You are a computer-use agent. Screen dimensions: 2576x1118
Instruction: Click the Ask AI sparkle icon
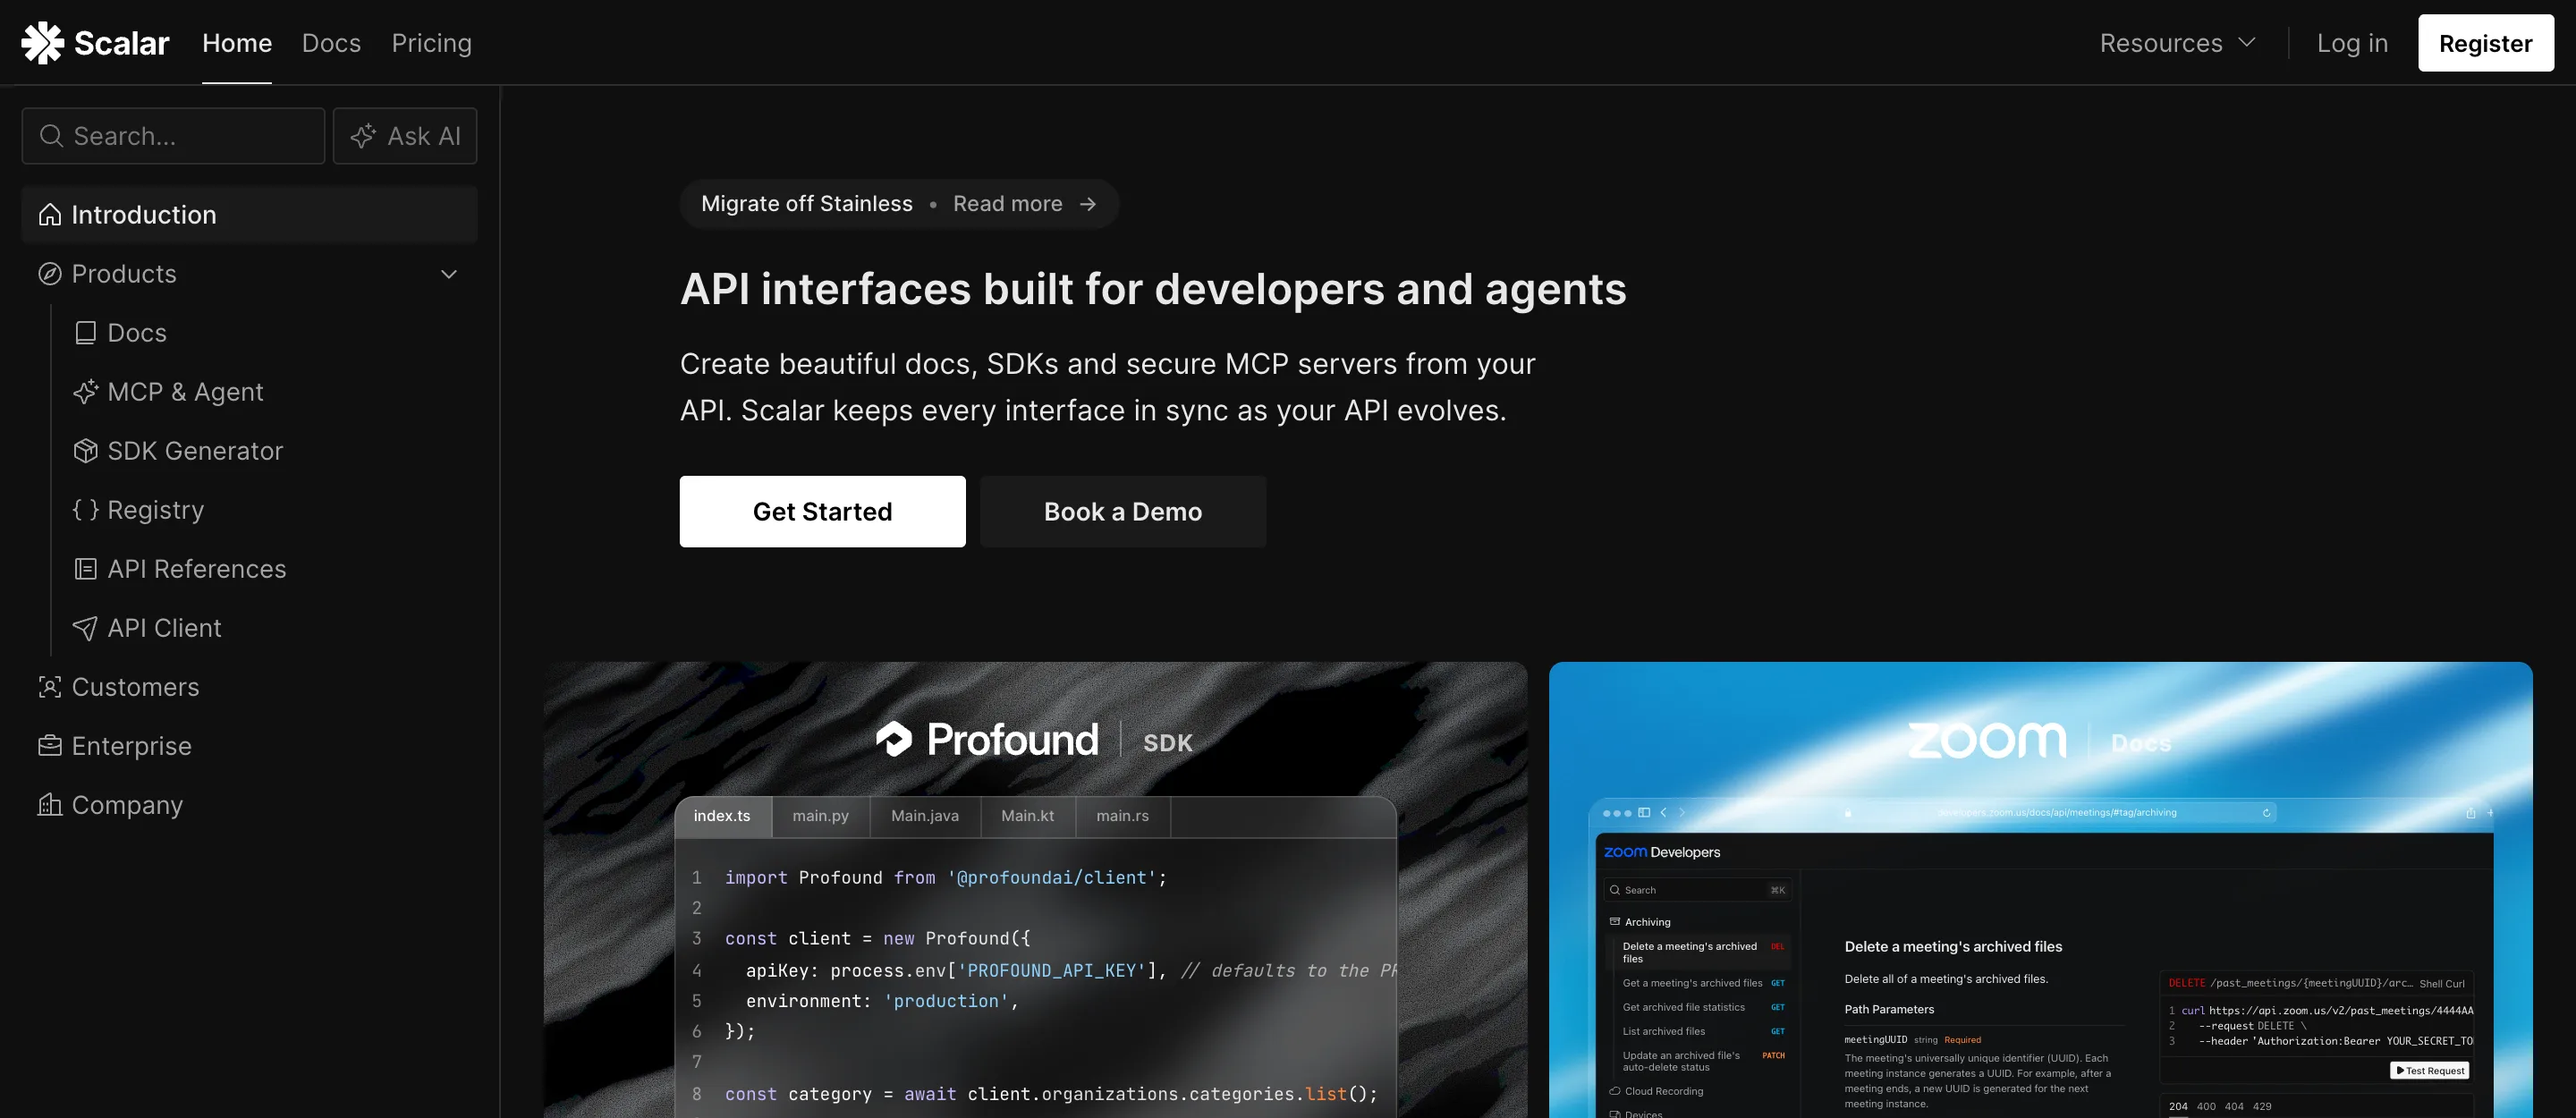tap(363, 136)
